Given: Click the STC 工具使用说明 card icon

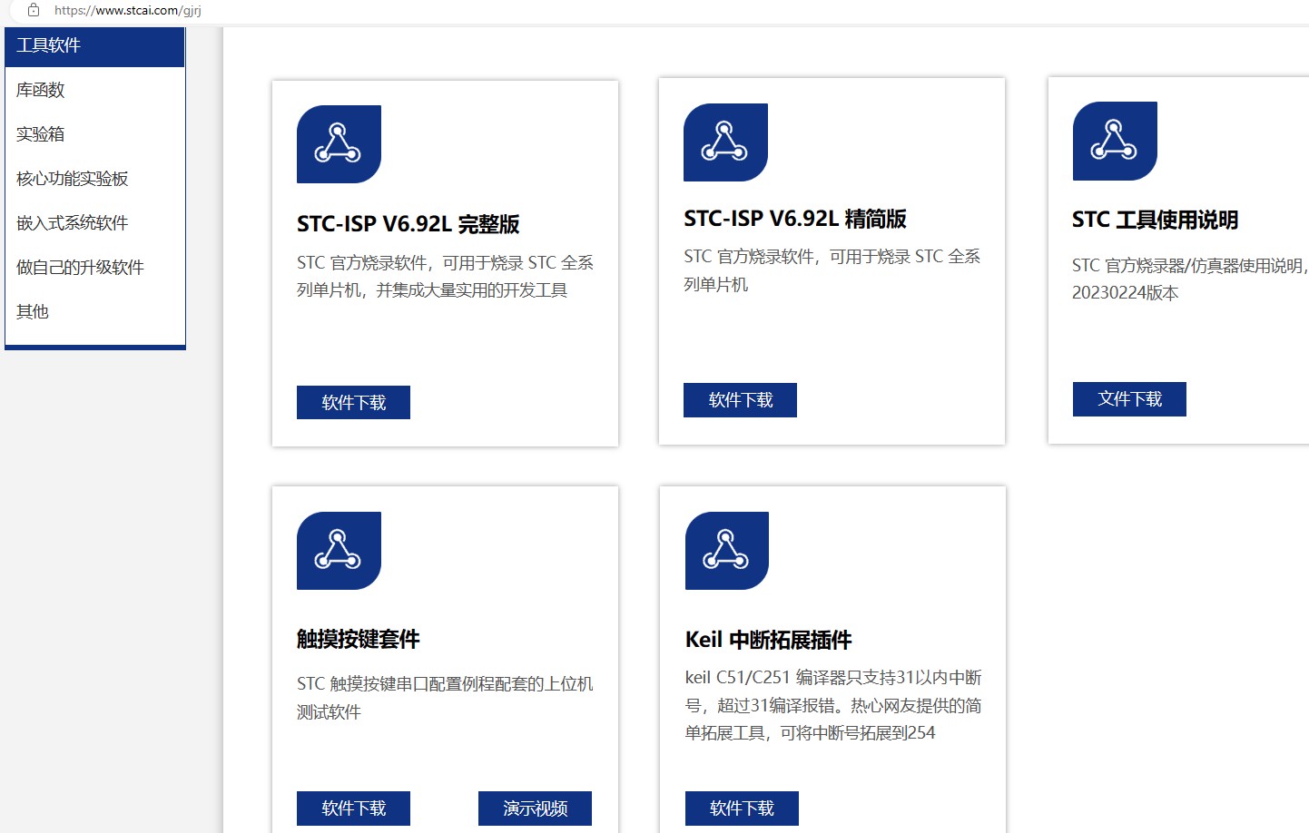Looking at the screenshot, I should [x=1115, y=141].
